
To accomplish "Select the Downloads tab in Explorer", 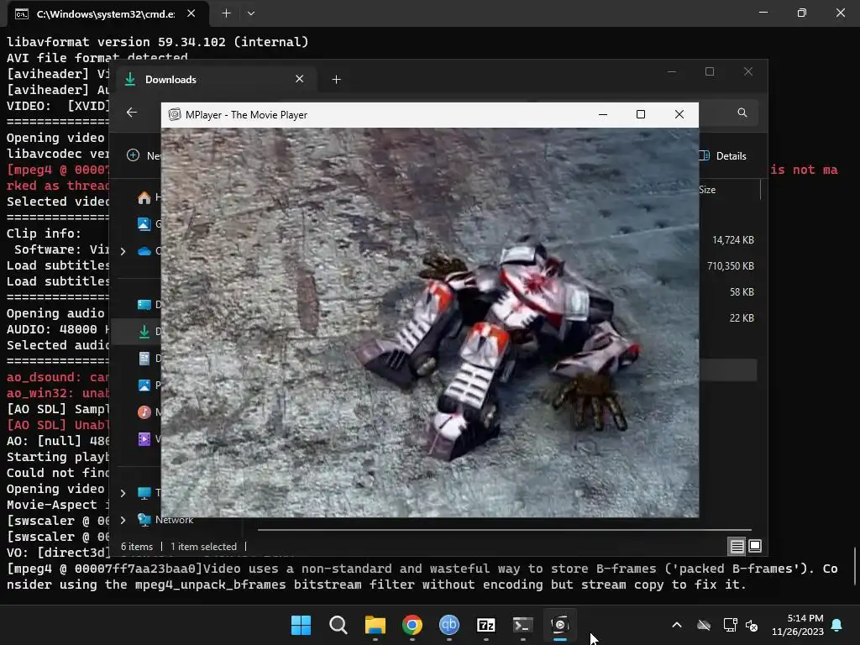I will pos(214,80).
